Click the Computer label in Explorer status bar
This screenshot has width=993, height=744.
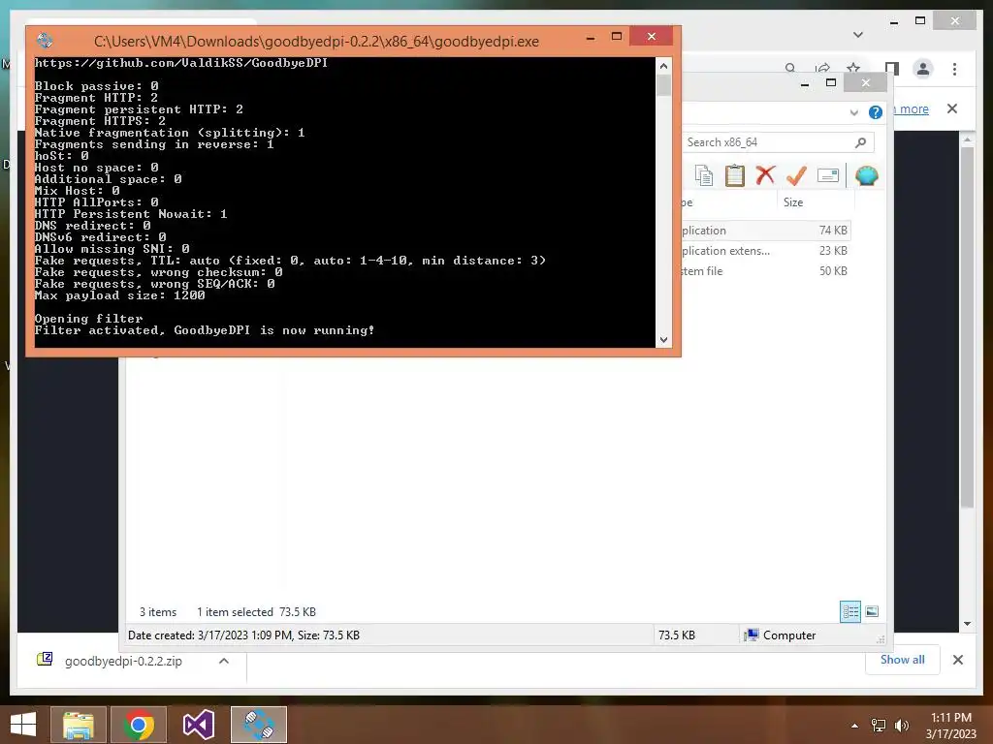point(788,635)
